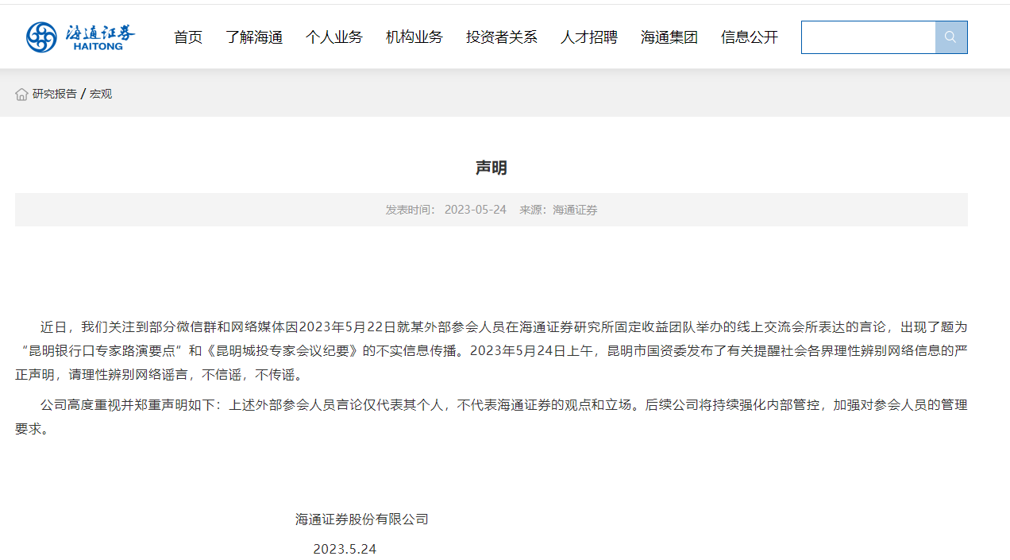This screenshot has width=1010, height=560.
Task: Open the 首页 menu item
Action: 188,37
